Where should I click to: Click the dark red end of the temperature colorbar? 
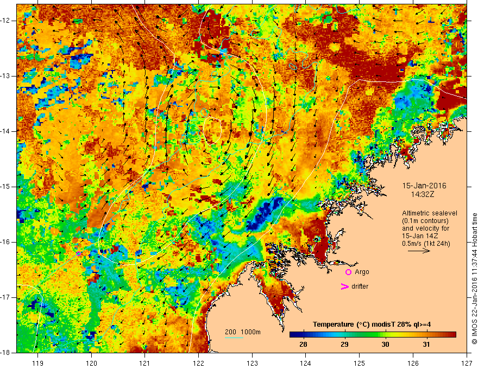pos(452,335)
